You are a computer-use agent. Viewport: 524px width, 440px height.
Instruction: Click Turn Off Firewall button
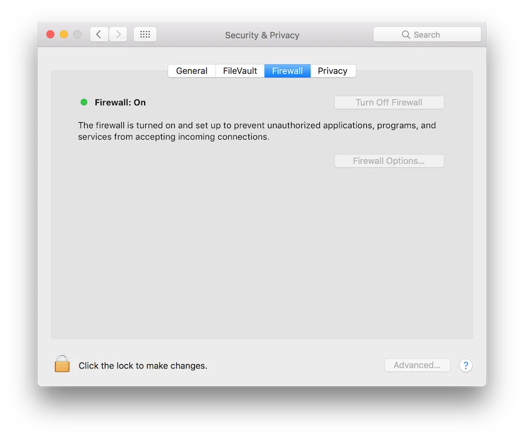pyautogui.click(x=389, y=103)
